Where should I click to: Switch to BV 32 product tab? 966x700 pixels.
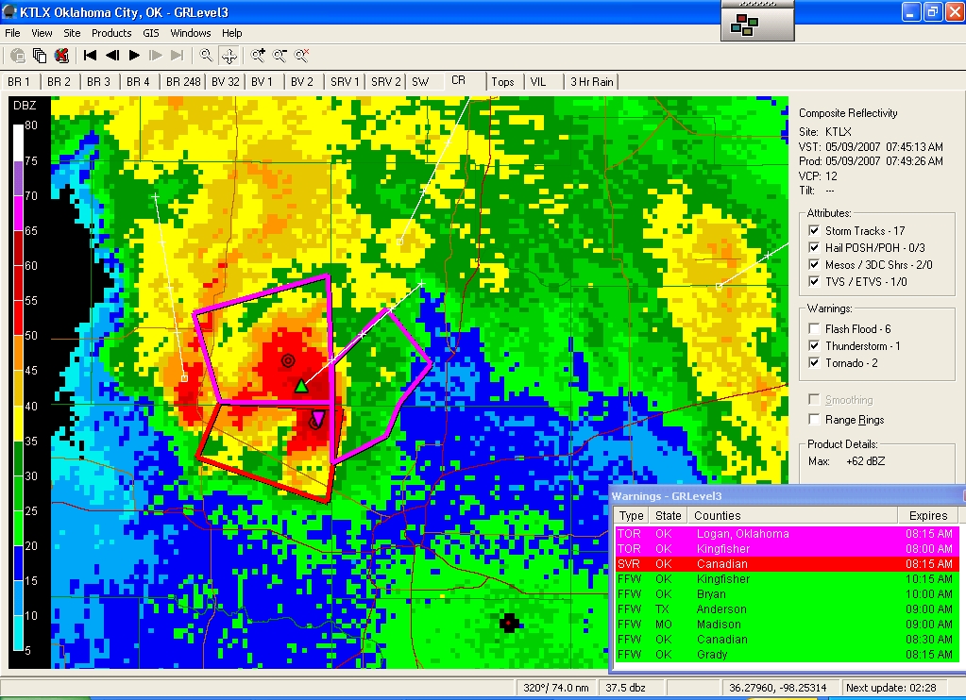tap(226, 82)
